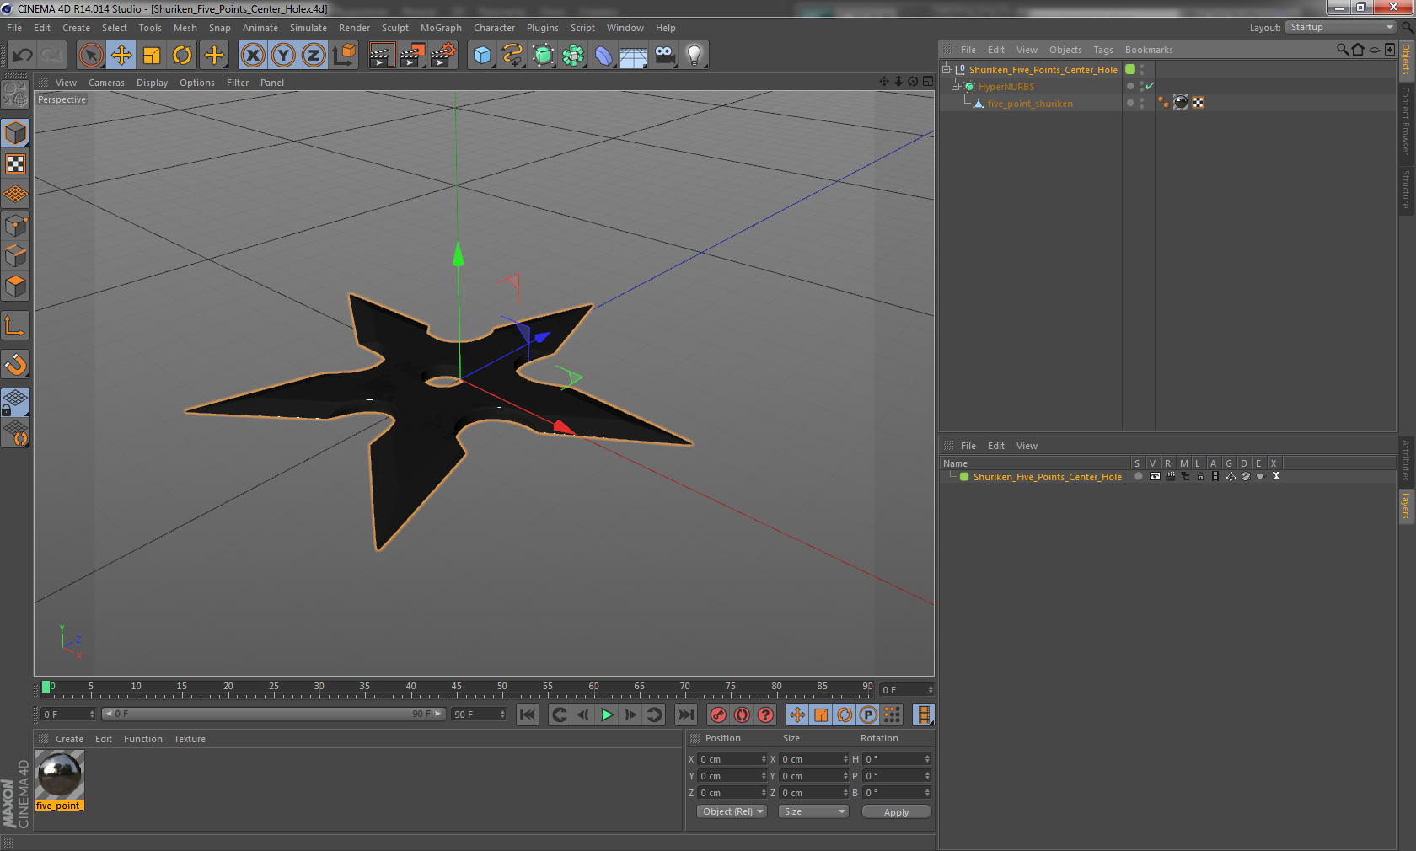Click the texture tag on five_point_shuriken
The image size is (1416, 851).
point(1181,103)
